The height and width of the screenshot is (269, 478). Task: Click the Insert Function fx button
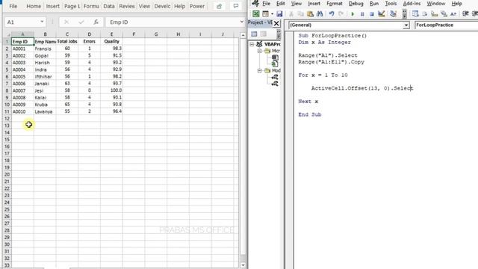pos(96,22)
